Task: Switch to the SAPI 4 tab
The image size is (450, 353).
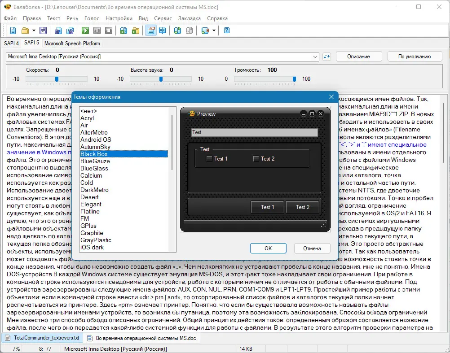Action: (12, 43)
